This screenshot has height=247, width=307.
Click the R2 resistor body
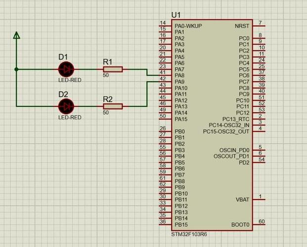click(x=113, y=106)
